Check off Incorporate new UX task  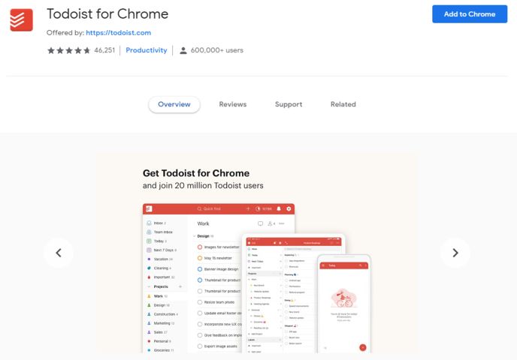(200, 324)
